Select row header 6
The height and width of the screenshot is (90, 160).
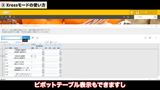2,56
